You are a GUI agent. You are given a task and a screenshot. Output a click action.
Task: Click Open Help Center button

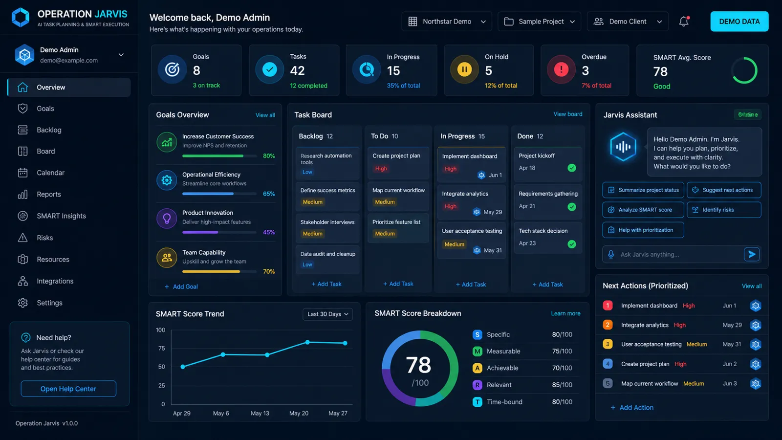[x=68, y=389]
